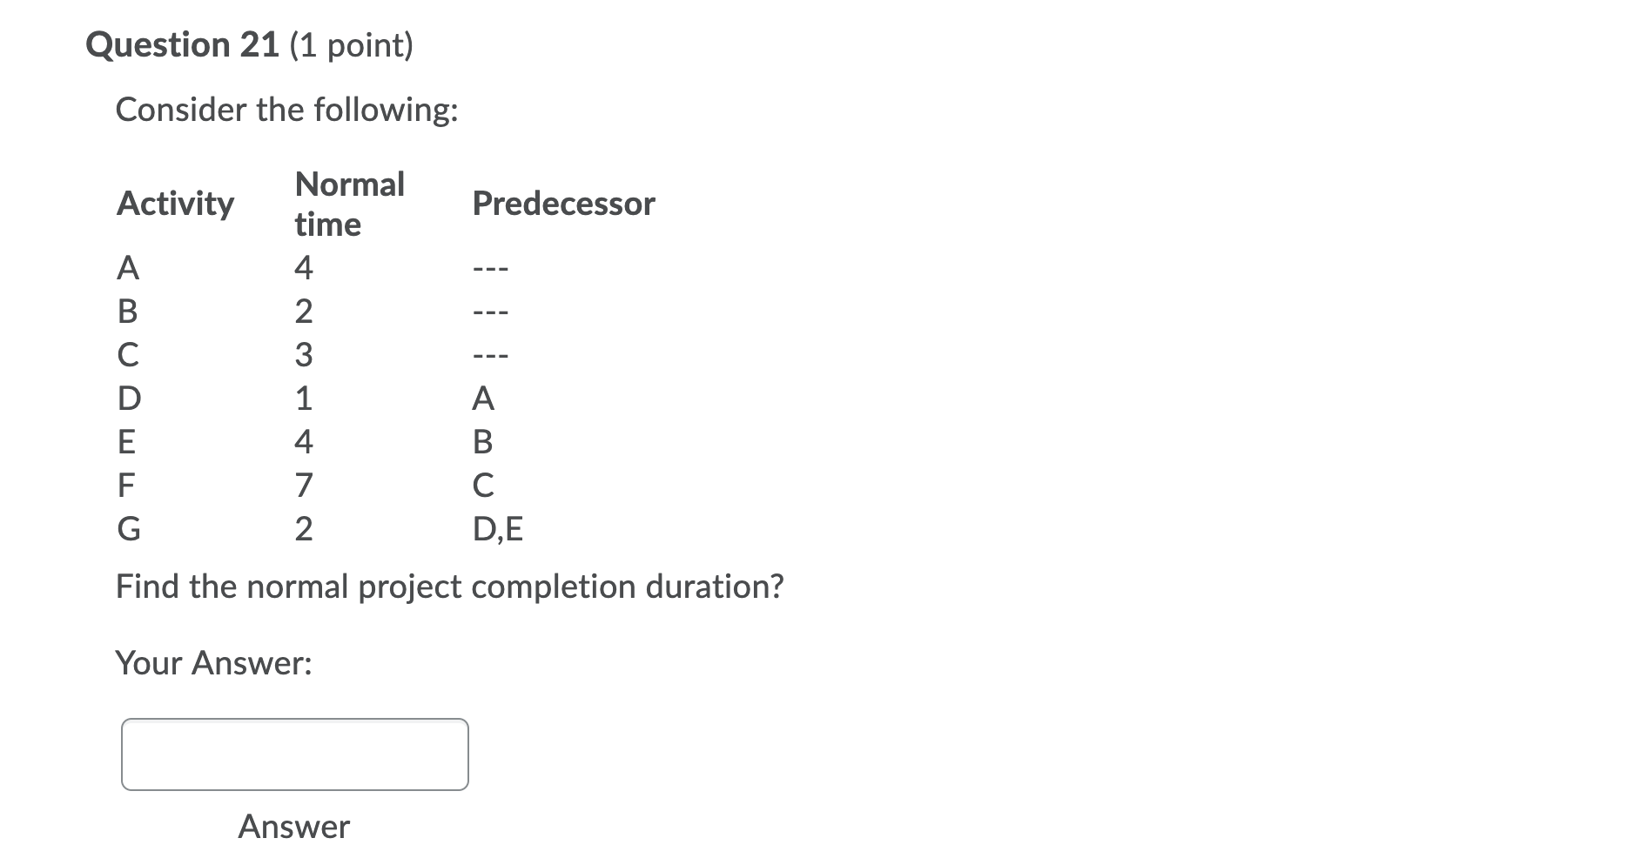The image size is (1634, 865).
Task: Click activity G in the table
Action: [129, 529]
